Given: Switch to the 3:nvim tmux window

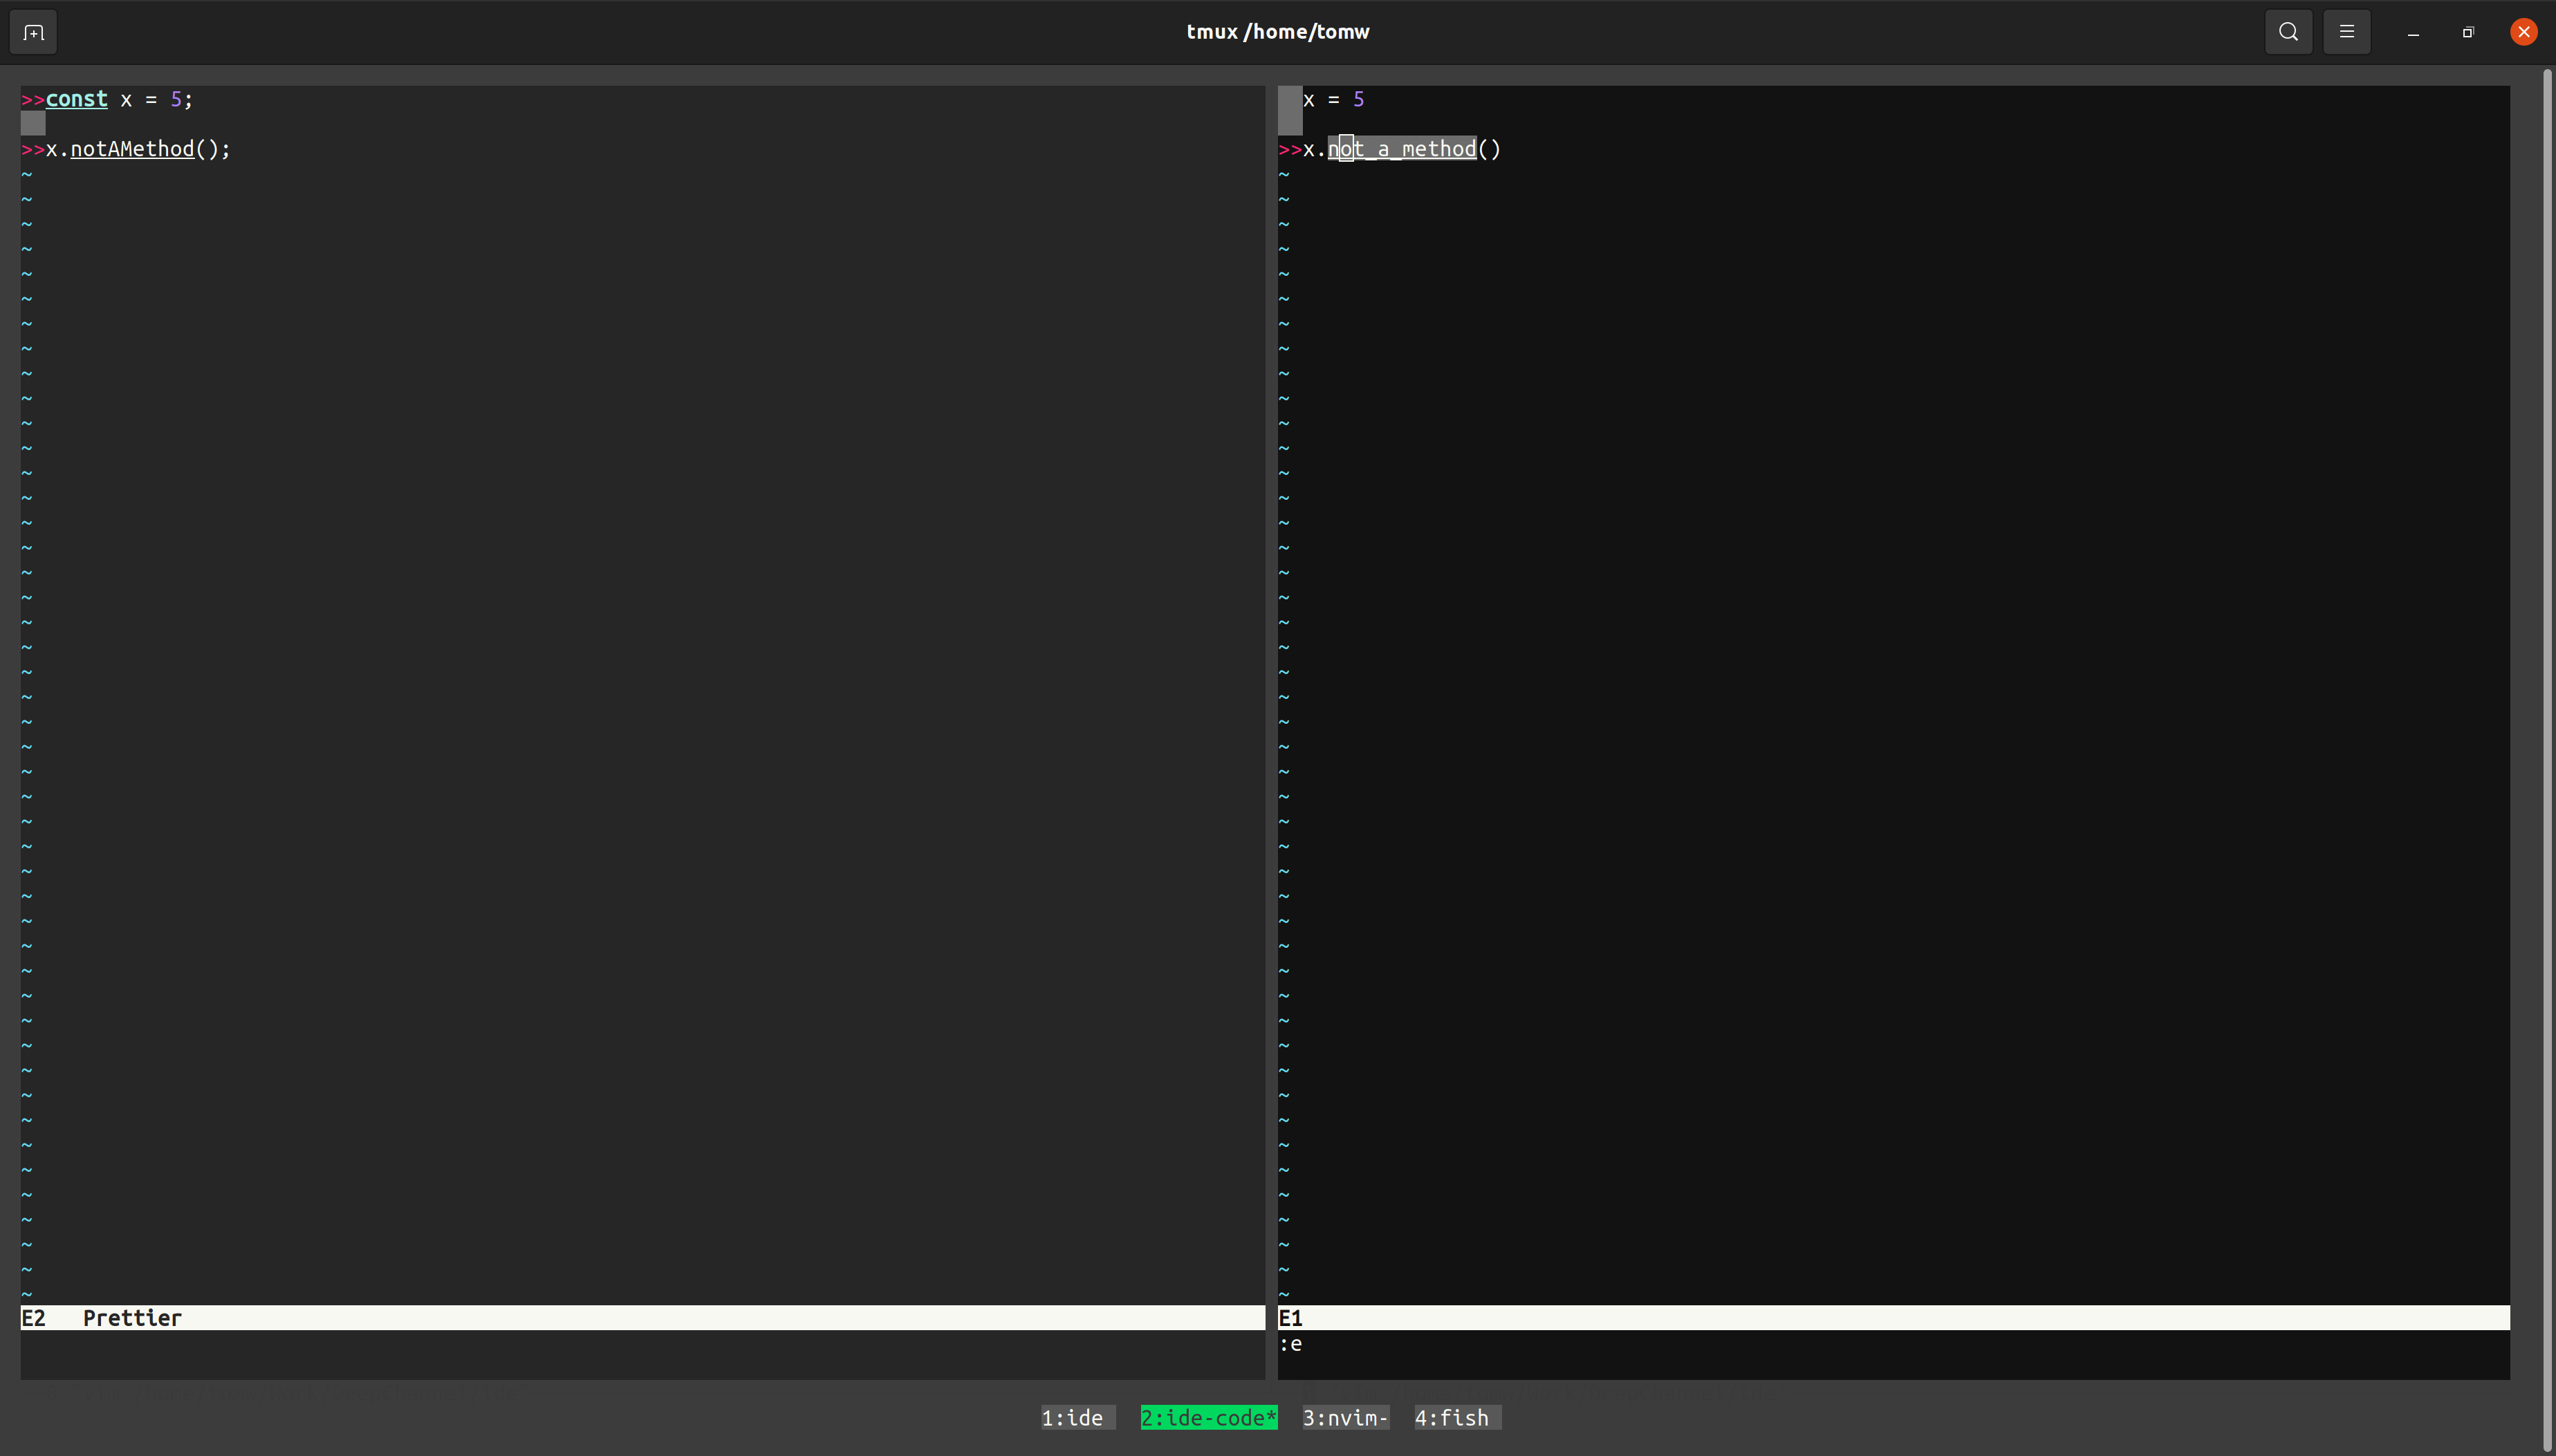Looking at the screenshot, I should 1344,1417.
